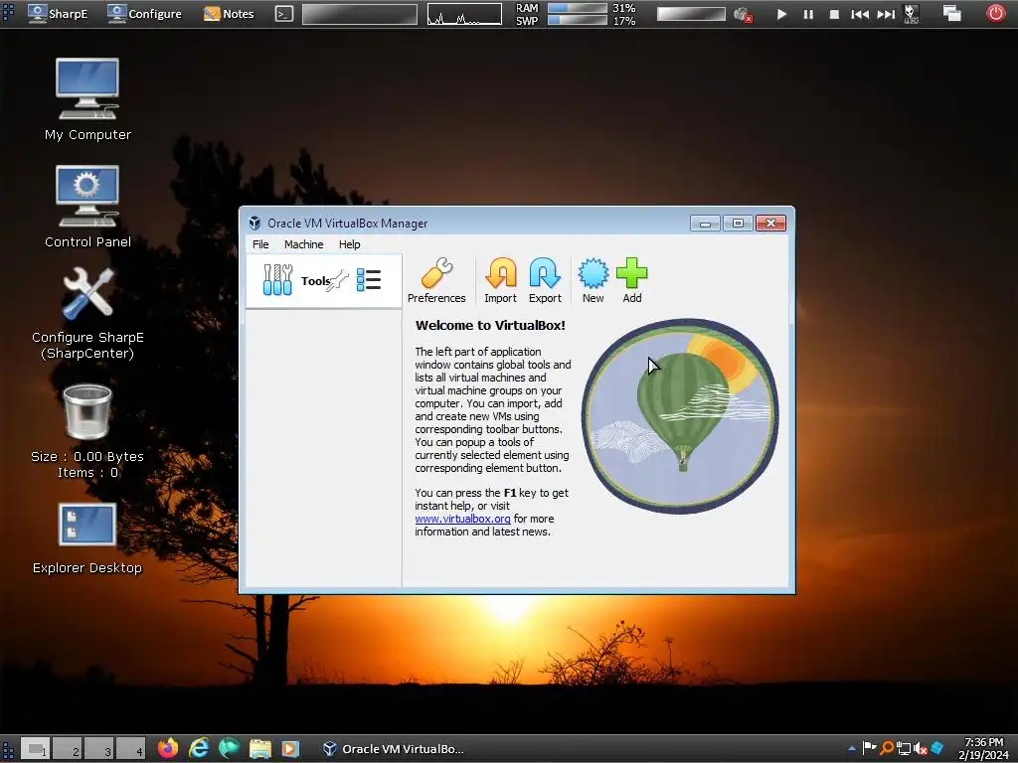Open the My Computer desktop icon
The width and height of the screenshot is (1018, 763).
pyautogui.click(x=87, y=99)
